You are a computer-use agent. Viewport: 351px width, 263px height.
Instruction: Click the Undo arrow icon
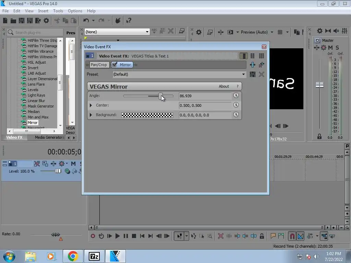tap(86, 21)
